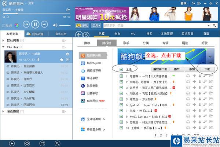Click the album cover thumbnail
This screenshot has width=220, height=147.
coord(11,56)
